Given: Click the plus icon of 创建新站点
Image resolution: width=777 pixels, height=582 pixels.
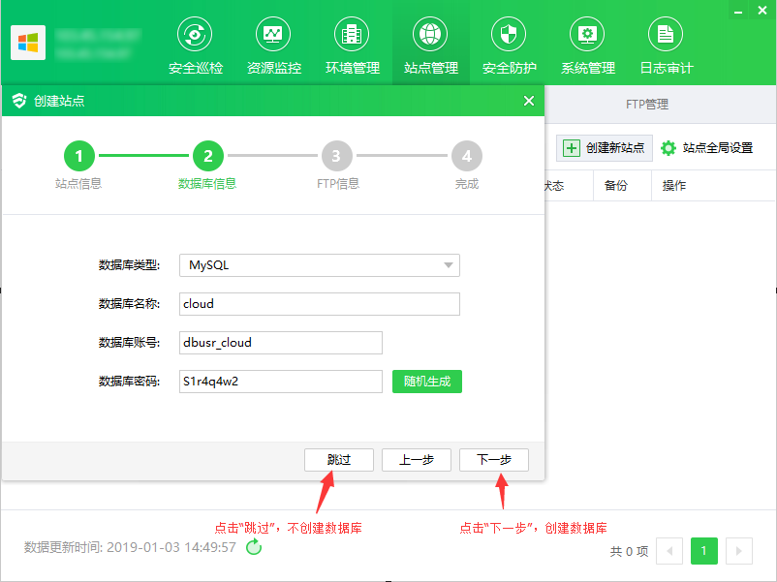Looking at the screenshot, I should tap(572, 147).
